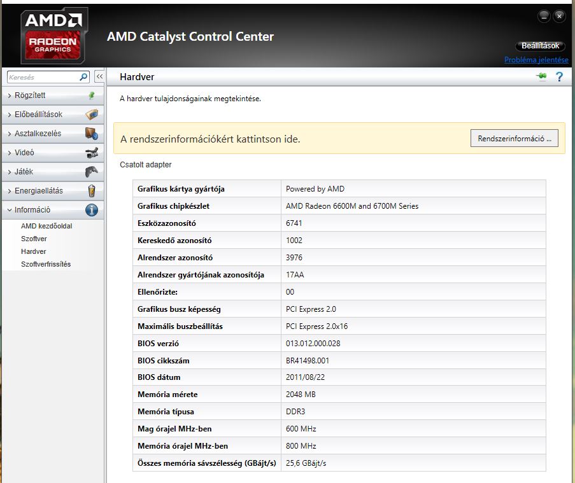Screen dimensions: 575x483
Task: Click the search magnifier icon
Action: click(x=83, y=77)
